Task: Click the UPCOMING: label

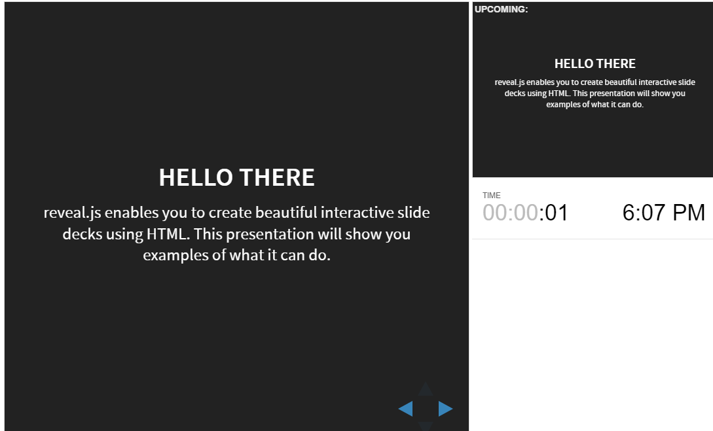Action: [501, 9]
